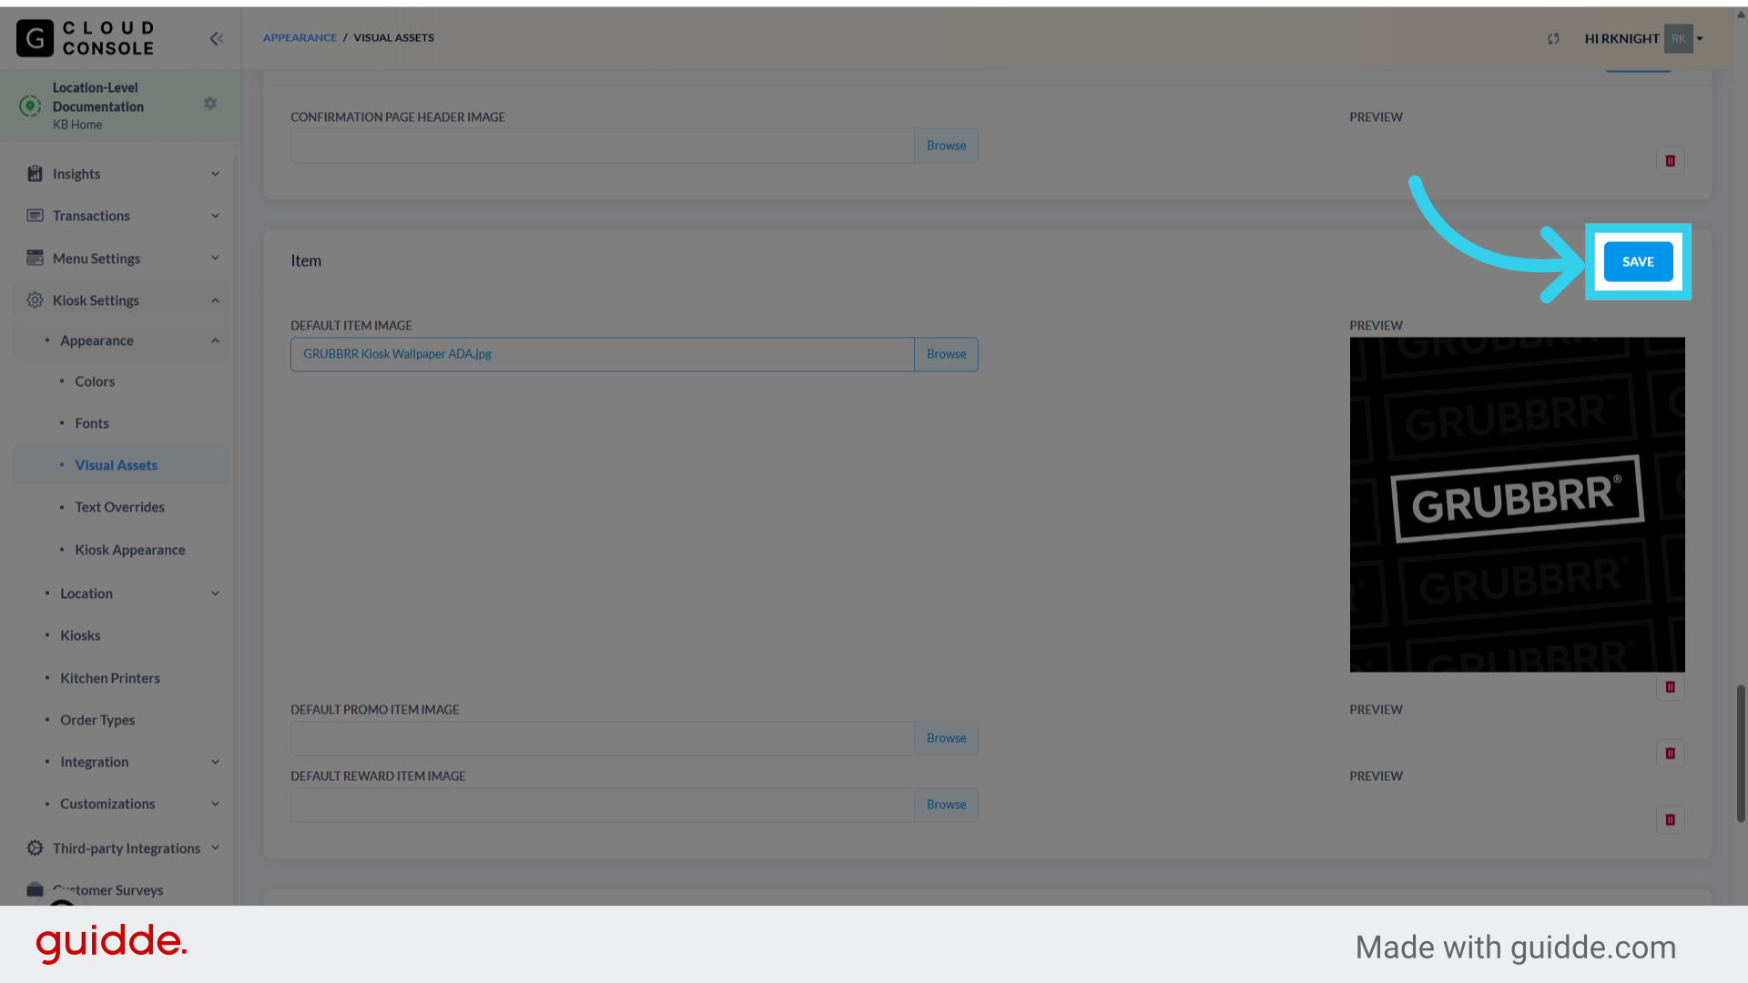Expand the Menu Settings chevron

pos(215,258)
